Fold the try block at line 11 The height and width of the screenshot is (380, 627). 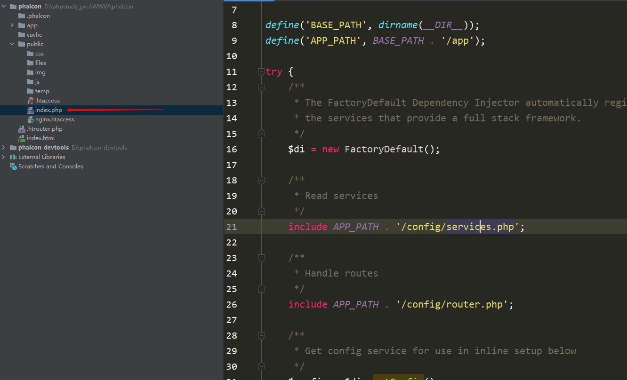click(x=261, y=71)
